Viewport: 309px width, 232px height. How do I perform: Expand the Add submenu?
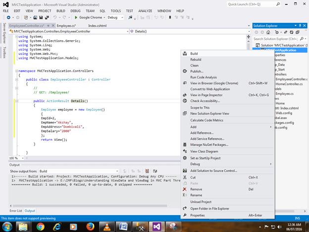[x=193, y=127]
